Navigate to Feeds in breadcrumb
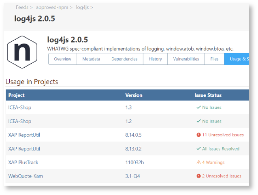Image resolution: width=258 pixels, height=195 pixels. coord(23,7)
